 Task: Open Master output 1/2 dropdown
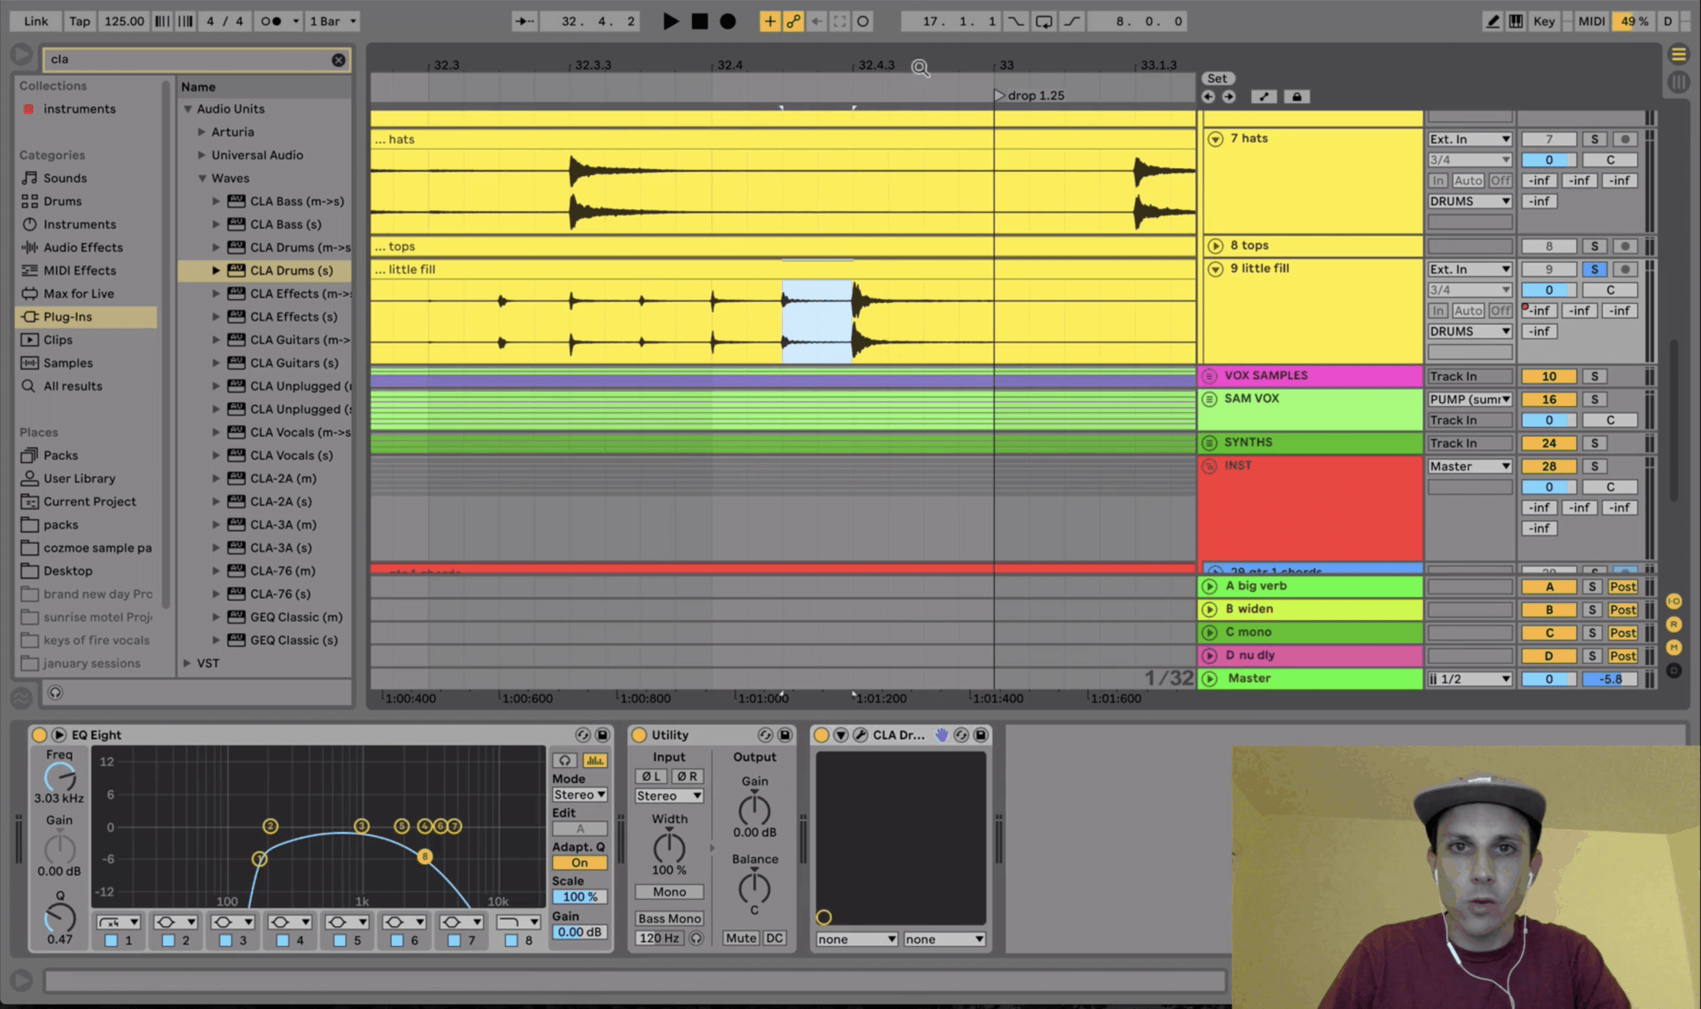coord(1470,680)
